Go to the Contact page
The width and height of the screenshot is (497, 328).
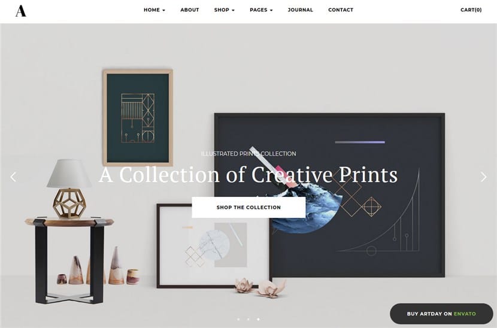tap(341, 10)
